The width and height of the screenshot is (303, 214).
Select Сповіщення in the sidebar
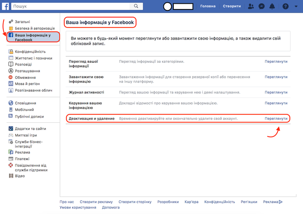click(26, 103)
